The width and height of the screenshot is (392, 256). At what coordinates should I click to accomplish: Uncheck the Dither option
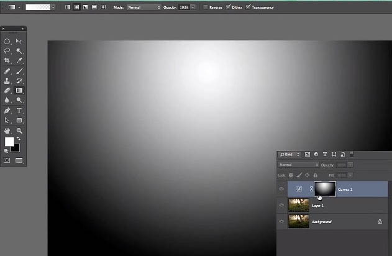pyautogui.click(x=228, y=7)
